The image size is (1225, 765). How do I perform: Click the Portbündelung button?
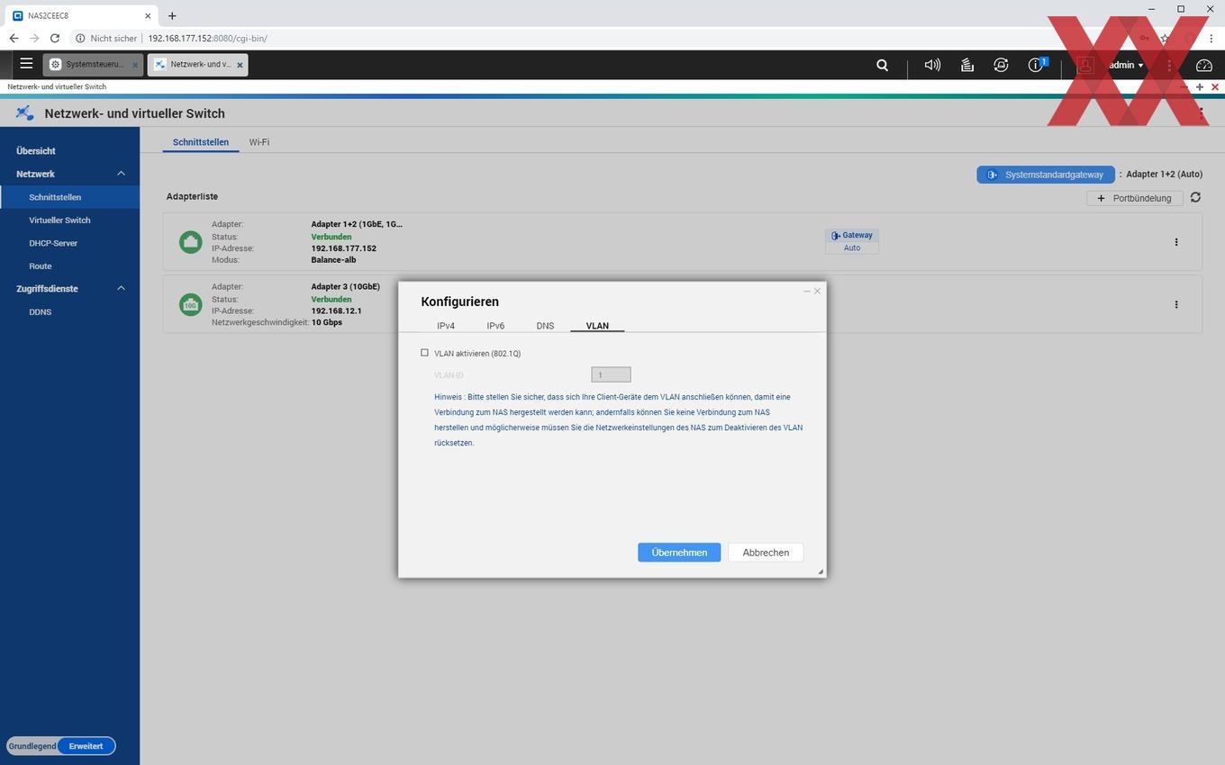pos(1135,198)
